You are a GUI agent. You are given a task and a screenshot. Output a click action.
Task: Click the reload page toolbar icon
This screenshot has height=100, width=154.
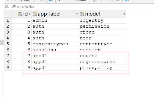click(51, 1)
